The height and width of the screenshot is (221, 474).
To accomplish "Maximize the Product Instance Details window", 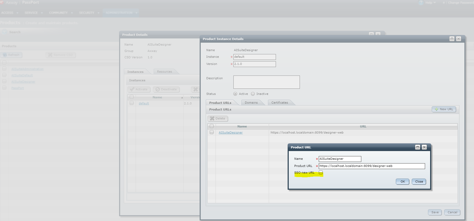I will tap(452, 39).
